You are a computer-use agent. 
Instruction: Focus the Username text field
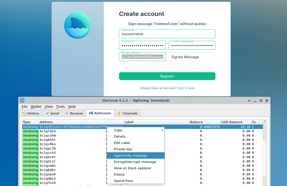(x=167, y=34)
